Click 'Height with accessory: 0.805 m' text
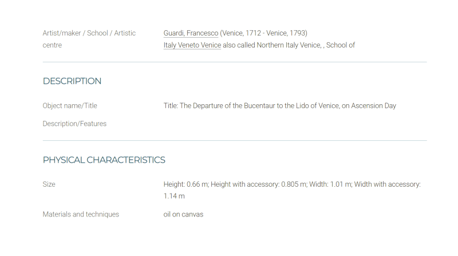458x256 pixels. click(259, 184)
